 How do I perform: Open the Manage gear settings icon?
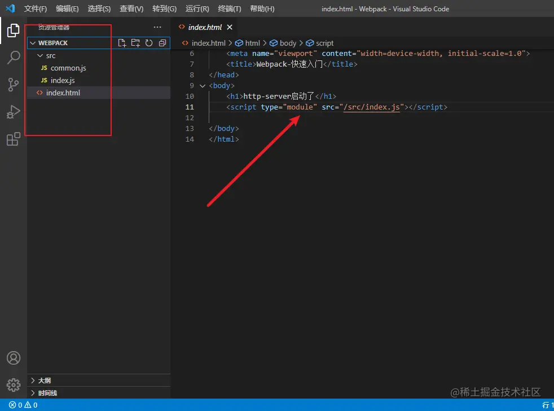(x=14, y=385)
